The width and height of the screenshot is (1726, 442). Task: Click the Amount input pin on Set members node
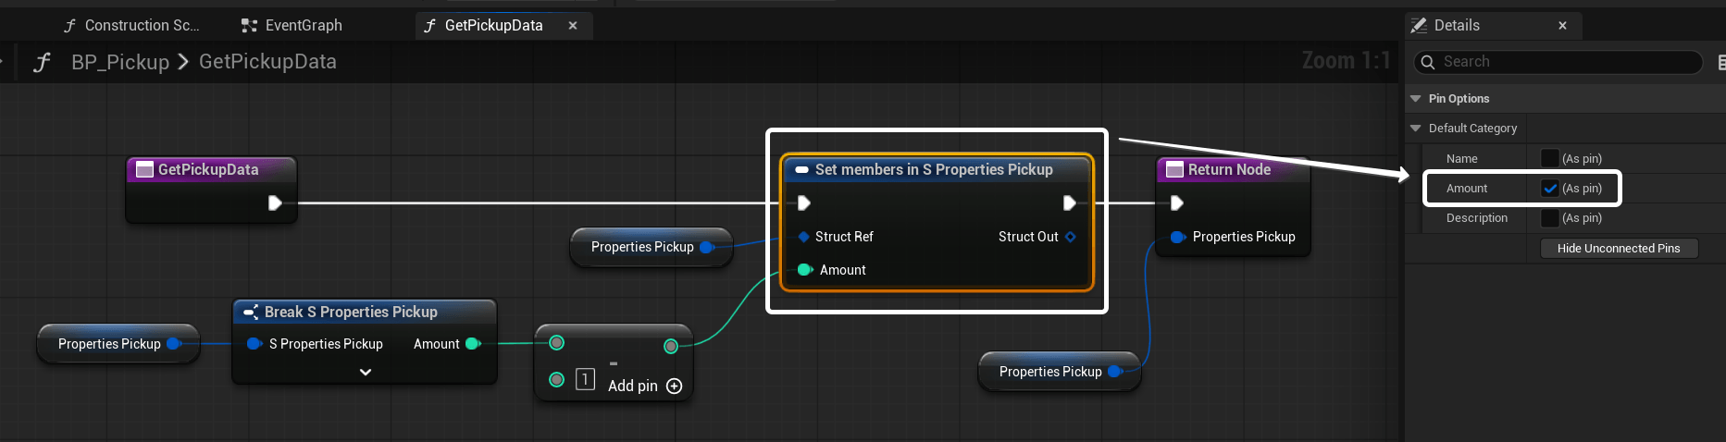804,270
